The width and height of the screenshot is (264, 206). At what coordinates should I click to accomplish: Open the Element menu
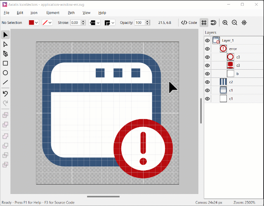53,13
